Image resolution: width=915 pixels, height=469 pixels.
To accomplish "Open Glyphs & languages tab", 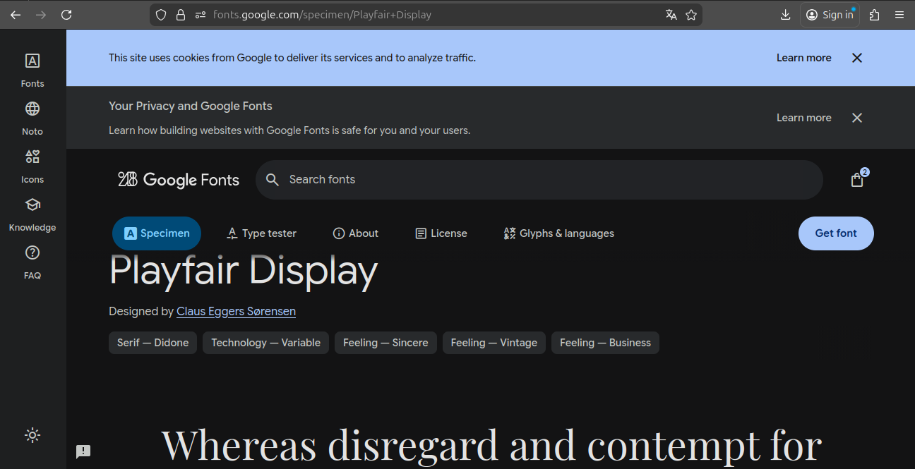I will click(x=558, y=233).
